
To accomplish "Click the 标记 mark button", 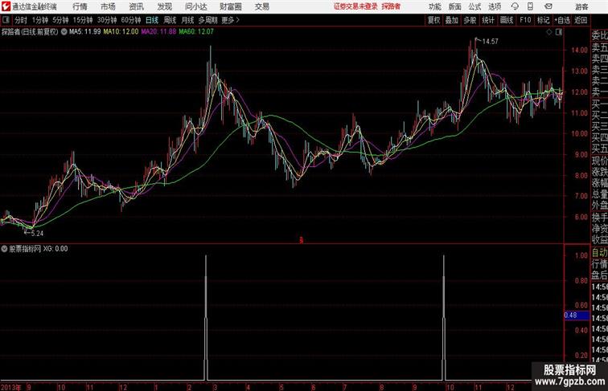I will 543,20.
